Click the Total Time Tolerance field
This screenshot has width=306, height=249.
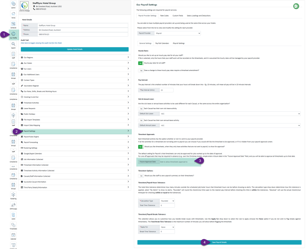(167, 206)
